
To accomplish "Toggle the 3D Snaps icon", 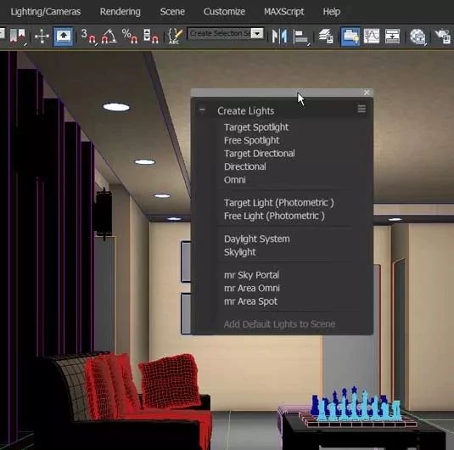I will coord(88,37).
